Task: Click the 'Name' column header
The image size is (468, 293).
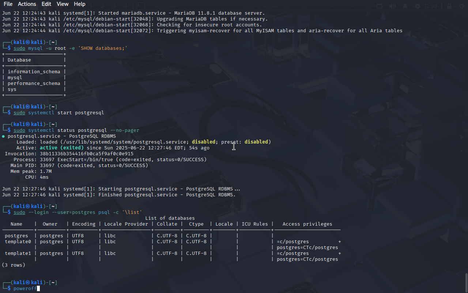Action: 16,224
